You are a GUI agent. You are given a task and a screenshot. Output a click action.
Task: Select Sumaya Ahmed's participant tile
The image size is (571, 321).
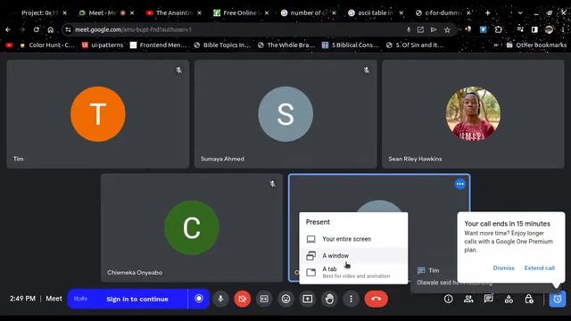(285, 114)
